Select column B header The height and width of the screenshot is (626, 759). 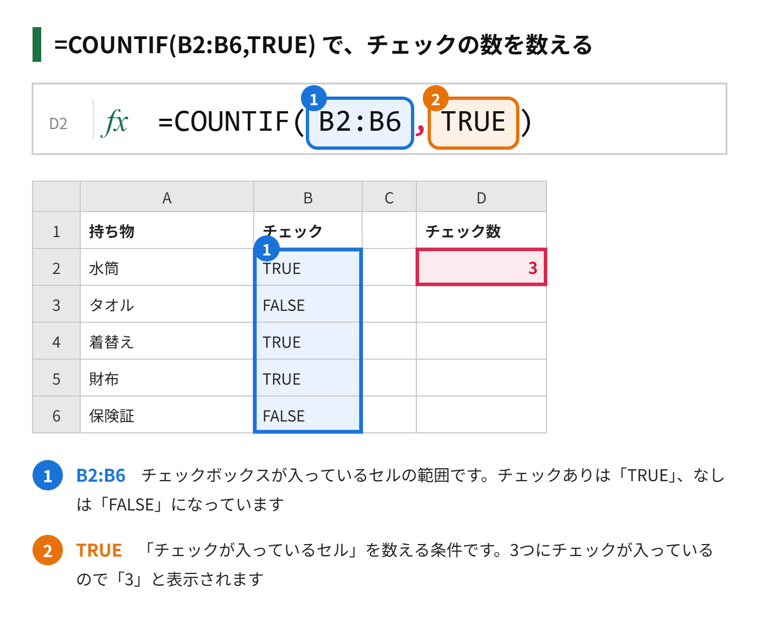tap(308, 197)
